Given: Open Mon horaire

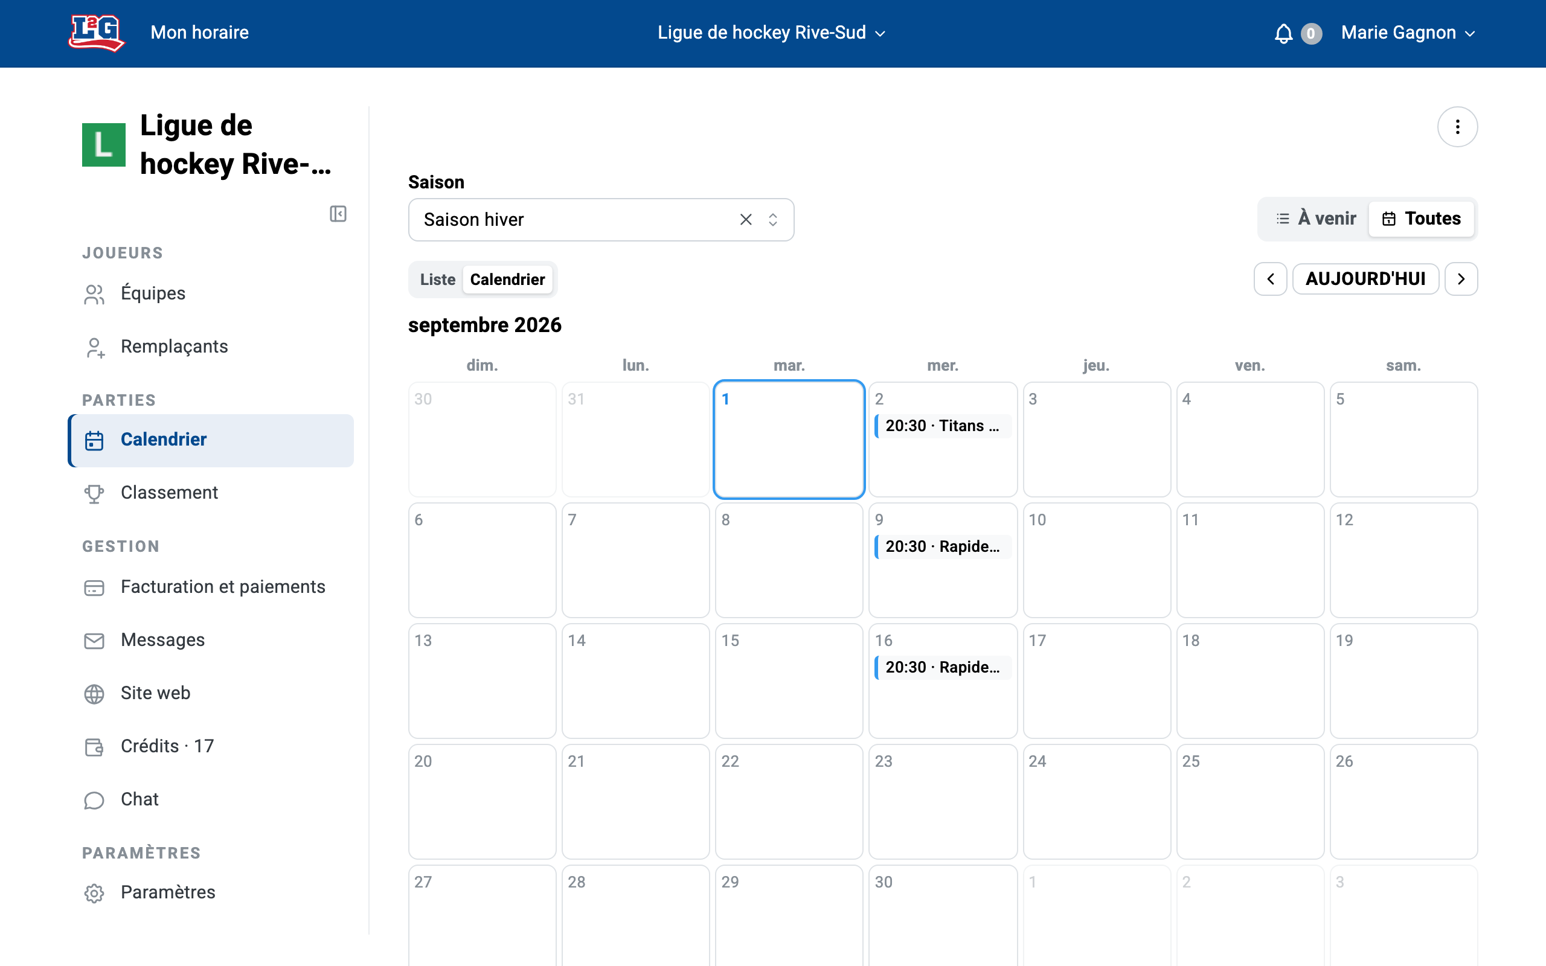Looking at the screenshot, I should coord(199,33).
